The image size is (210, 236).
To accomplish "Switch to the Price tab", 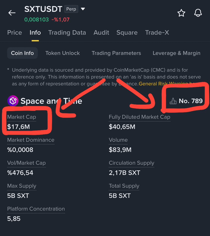I will point(14,33).
